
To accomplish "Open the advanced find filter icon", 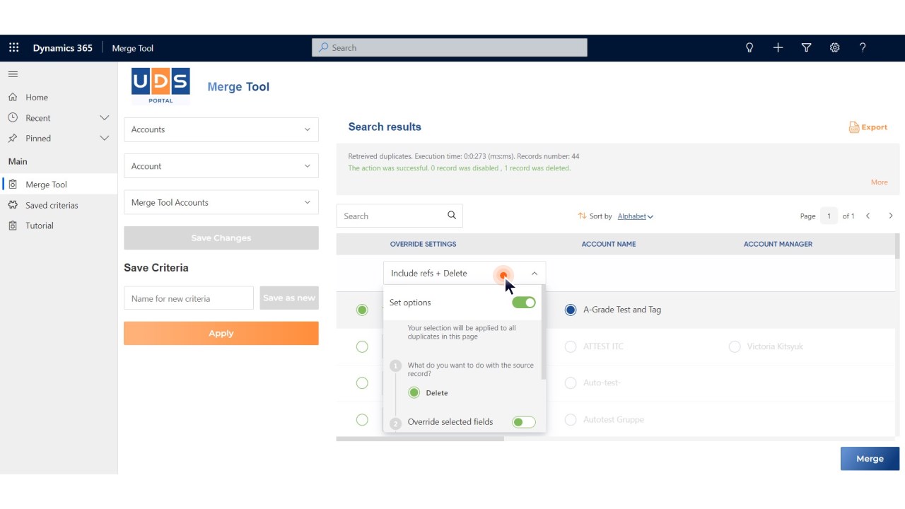I will (x=806, y=48).
